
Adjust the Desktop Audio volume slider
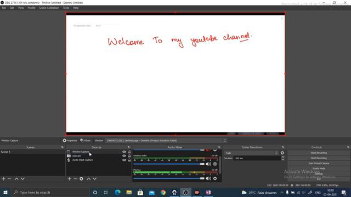(169, 164)
